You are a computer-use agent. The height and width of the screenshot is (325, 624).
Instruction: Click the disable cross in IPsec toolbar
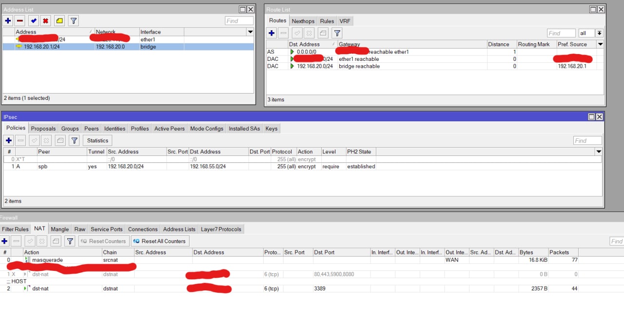46,140
